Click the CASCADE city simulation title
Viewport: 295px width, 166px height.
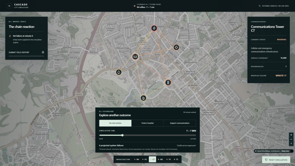(21, 5)
